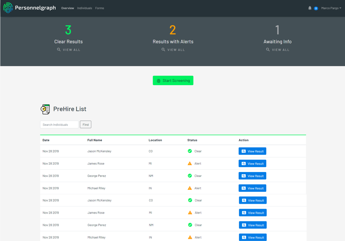Screen dimensions: 345x241
Task: Click the orange Alert triangle for James Rose
Action: point(190,163)
